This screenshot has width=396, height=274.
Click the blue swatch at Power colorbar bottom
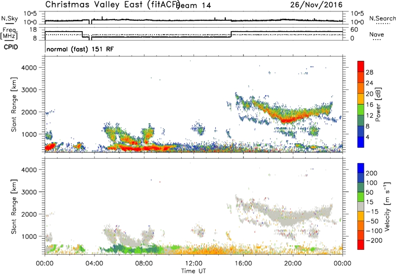click(x=361, y=142)
